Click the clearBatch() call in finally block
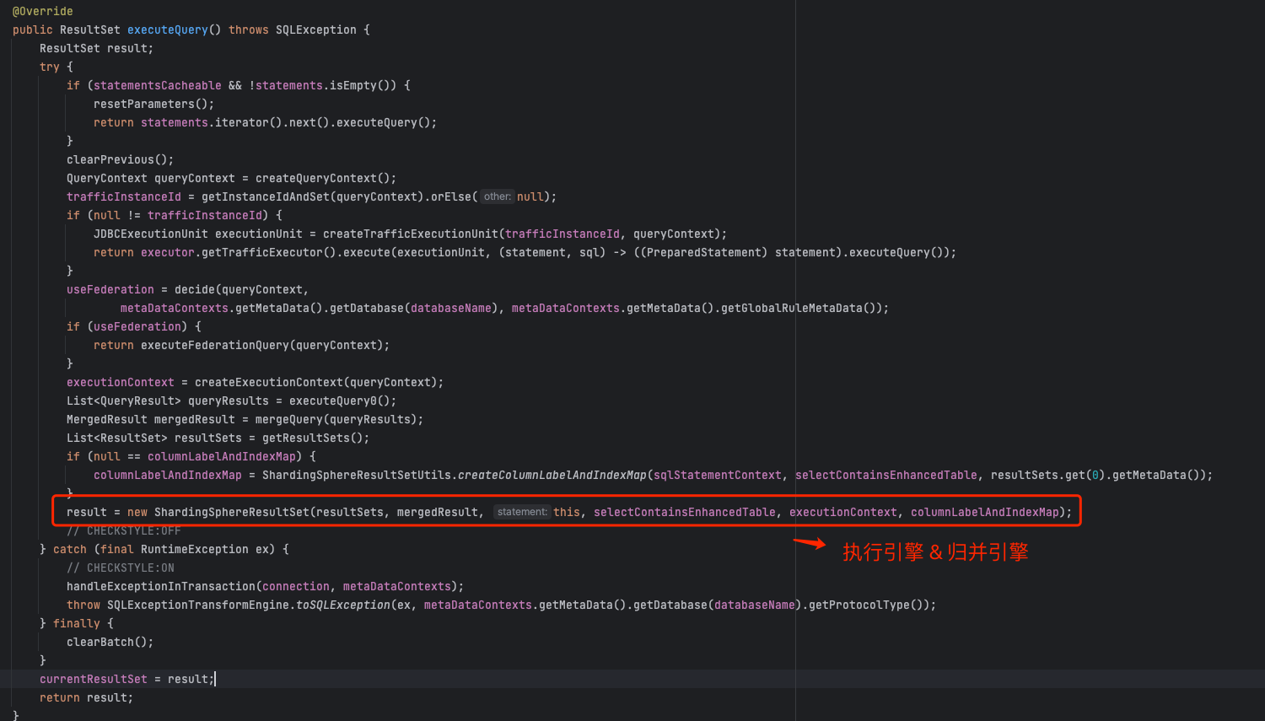The image size is (1265, 721). point(109,642)
